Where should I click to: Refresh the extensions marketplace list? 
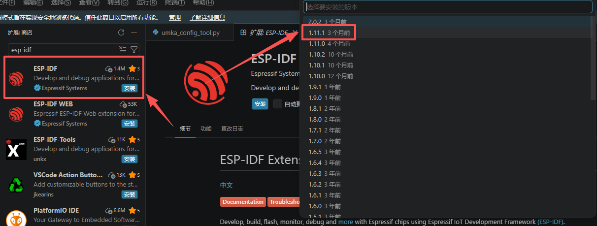[x=121, y=32]
